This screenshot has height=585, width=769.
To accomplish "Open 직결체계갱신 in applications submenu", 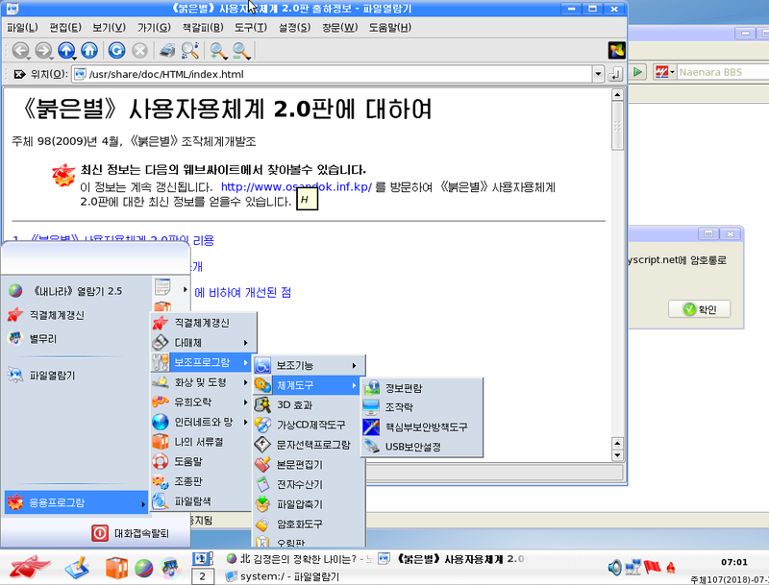I will [203, 323].
